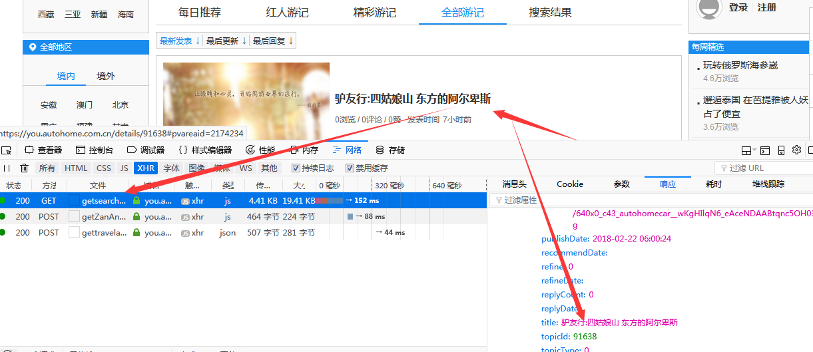Screen dimensions: 813x352
Task: Open the 全部游记 page tab
Action: [x=462, y=13]
